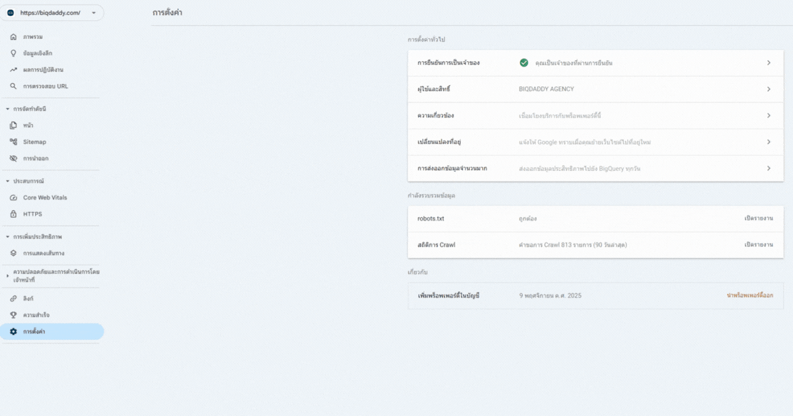Collapse the การจัดทำดัชนี sidebar section
The image size is (793, 416).
pyautogui.click(x=7, y=109)
